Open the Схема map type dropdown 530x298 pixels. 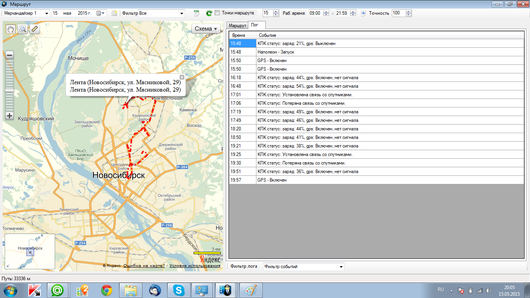click(206, 29)
